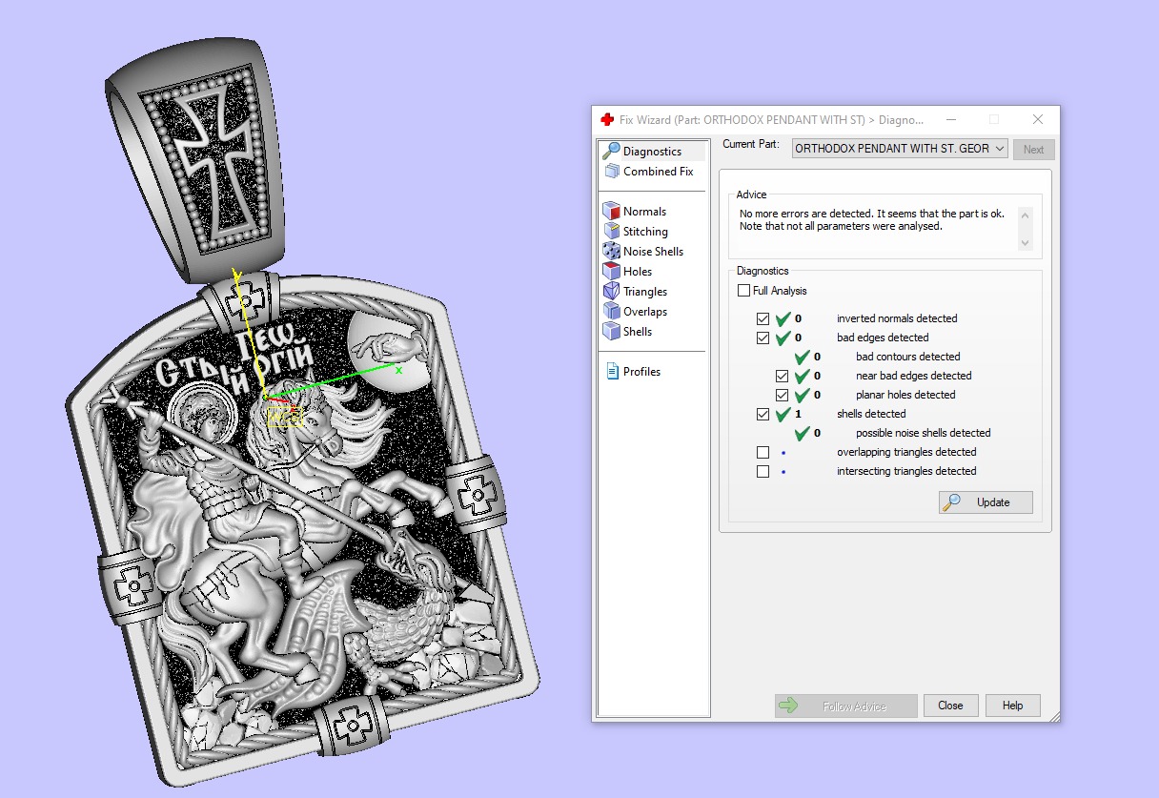Click the red cross Fix Wizard icon

click(x=607, y=120)
